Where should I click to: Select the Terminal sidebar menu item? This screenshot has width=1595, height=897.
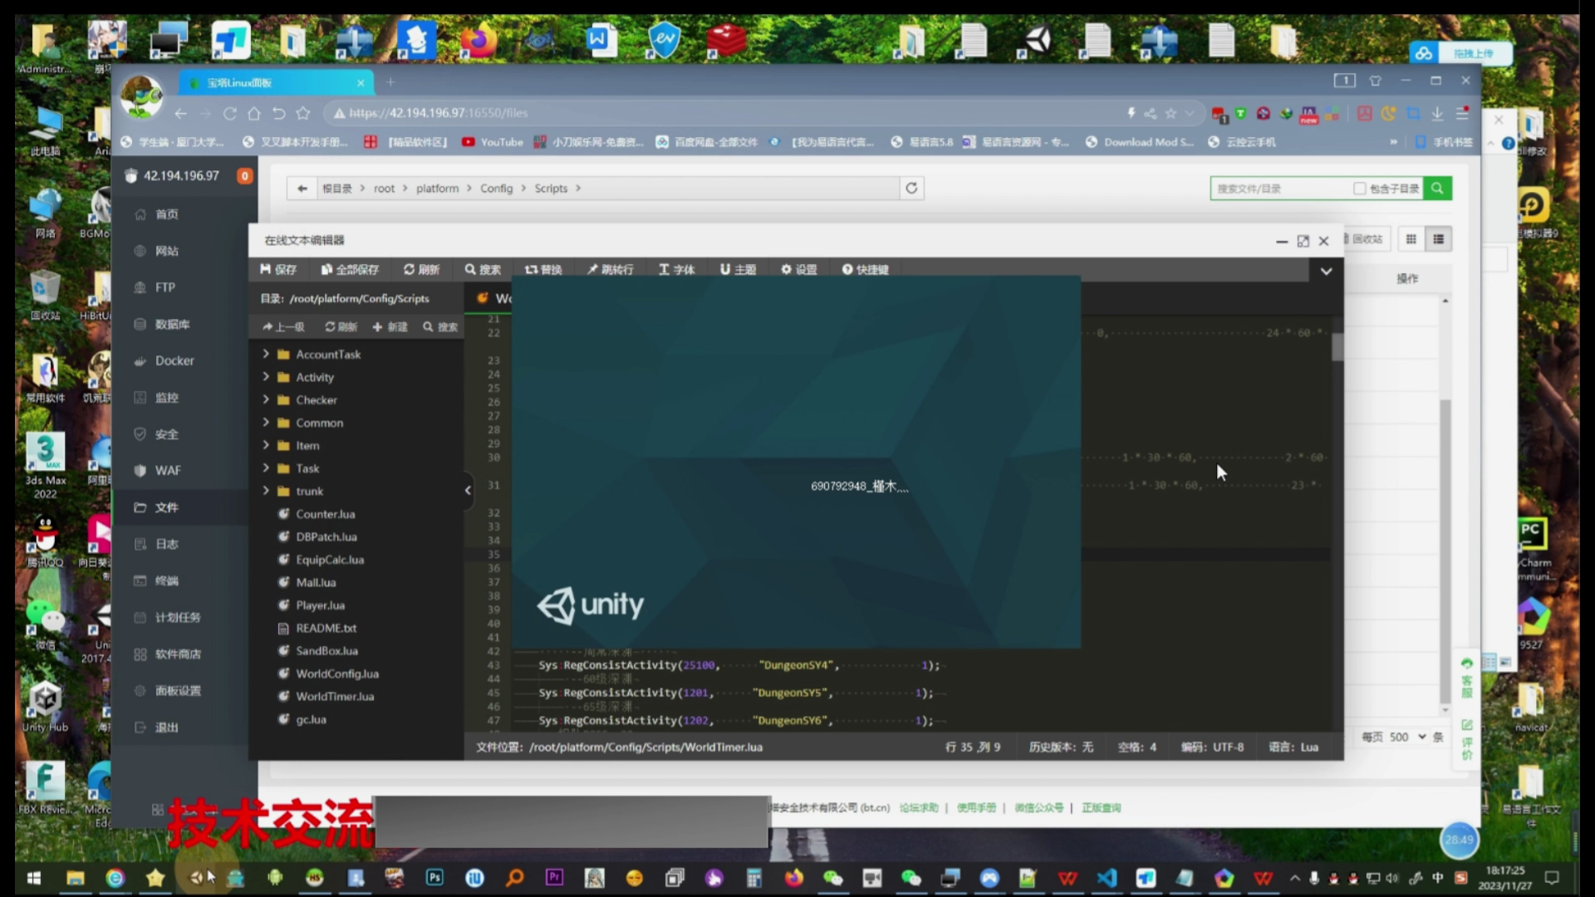pyautogui.click(x=166, y=581)
